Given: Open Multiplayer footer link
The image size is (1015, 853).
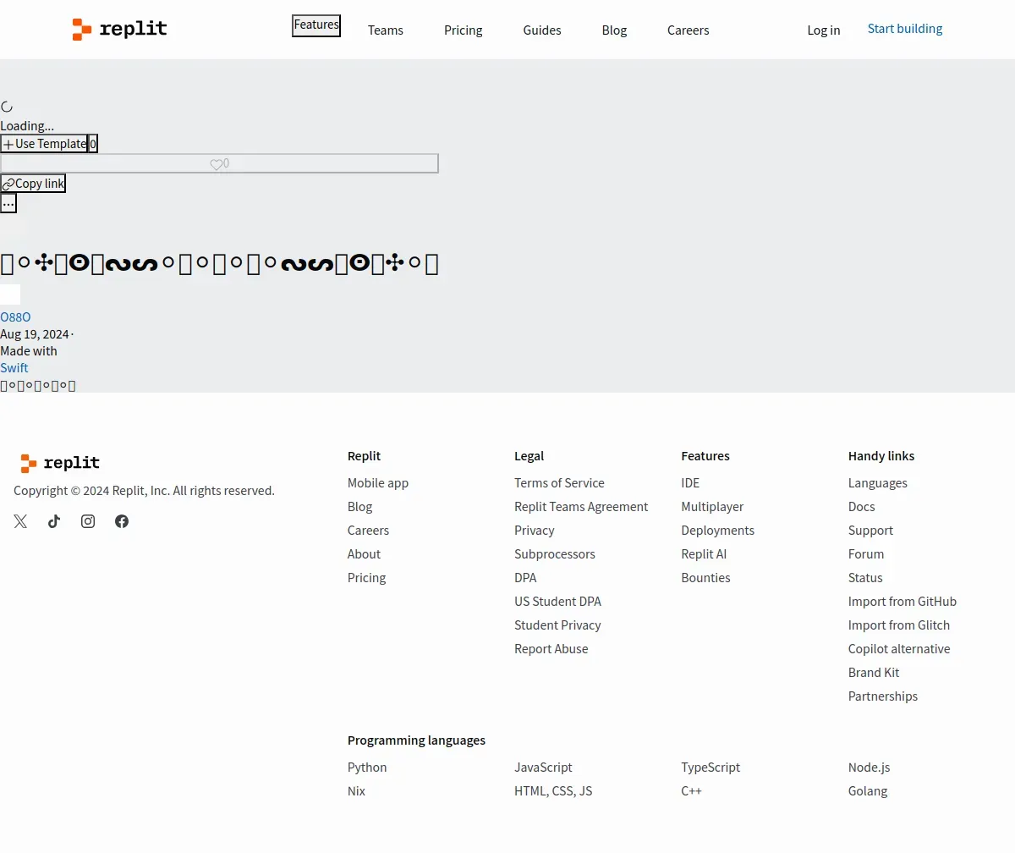Looking at the screenshot, I should pos(712,507).
